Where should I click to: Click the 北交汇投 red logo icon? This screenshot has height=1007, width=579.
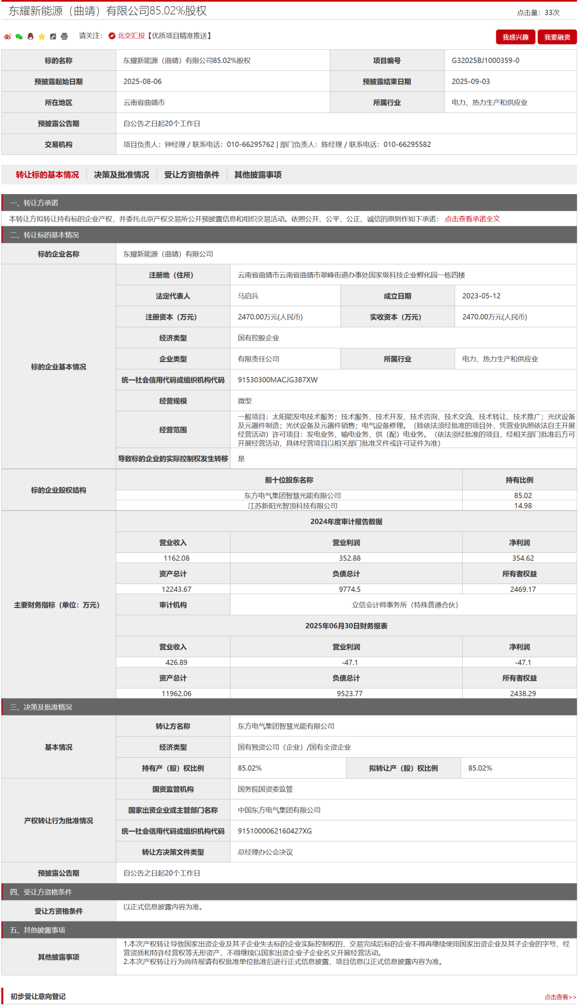pyautogui.click(x=112, y=36)
